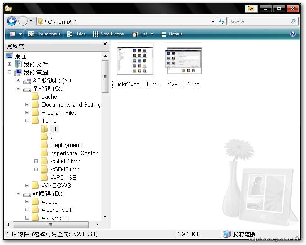The image size is (306, 245).
Task: Click the horizontal scroll-right arrow
Action: (97, 225)
